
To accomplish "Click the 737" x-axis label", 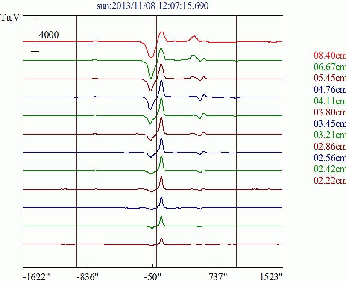I will pos(218,277).
